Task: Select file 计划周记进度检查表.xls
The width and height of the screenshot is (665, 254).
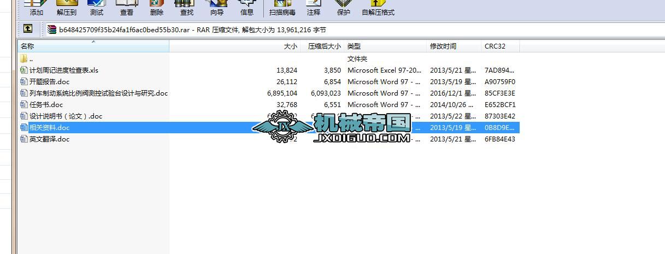Action: (x=64, y=70)
